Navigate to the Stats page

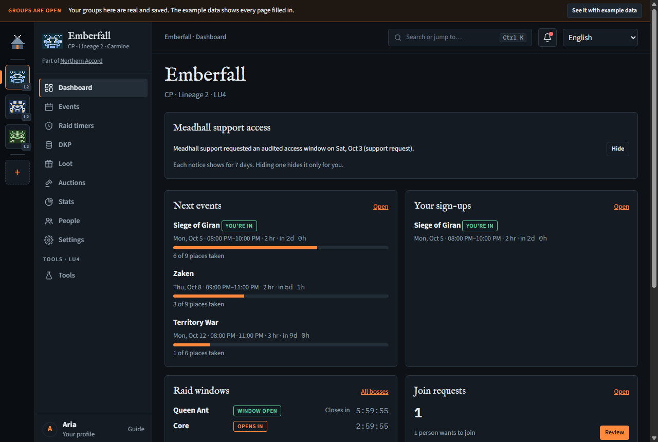93,202
